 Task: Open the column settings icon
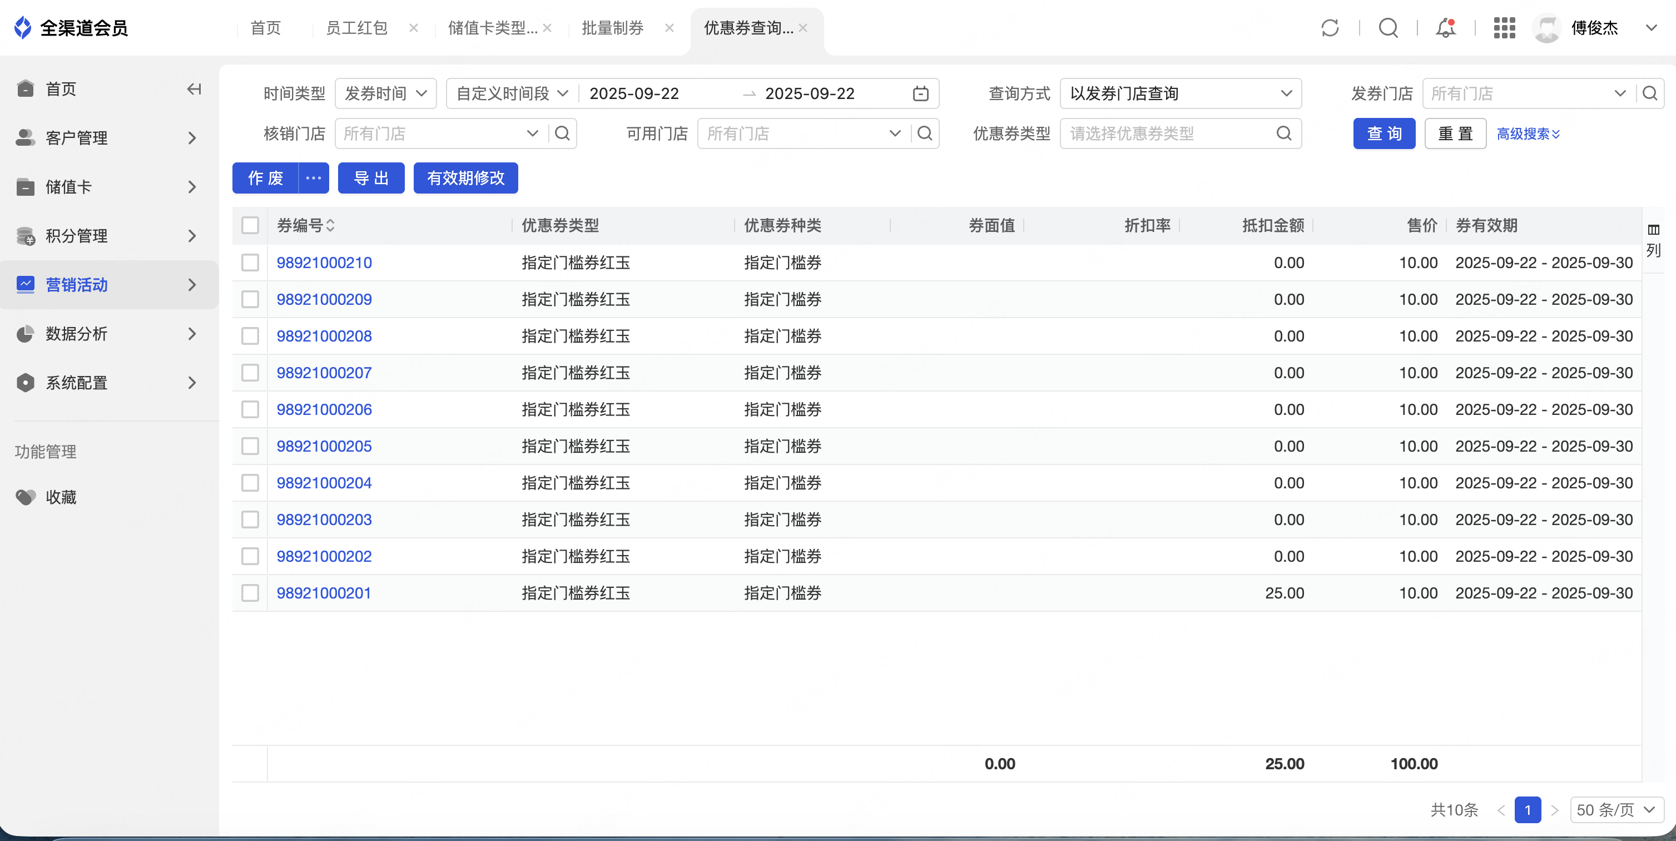[x=1653, y=230]
